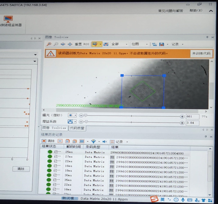218x204 pixels.
Task: Click the zoom out magnifier tool
Action: [56, 44]
